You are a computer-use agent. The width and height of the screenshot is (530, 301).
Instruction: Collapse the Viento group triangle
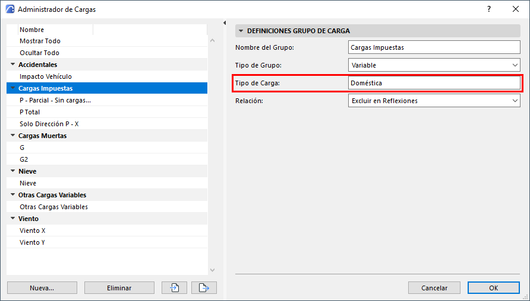12,219
